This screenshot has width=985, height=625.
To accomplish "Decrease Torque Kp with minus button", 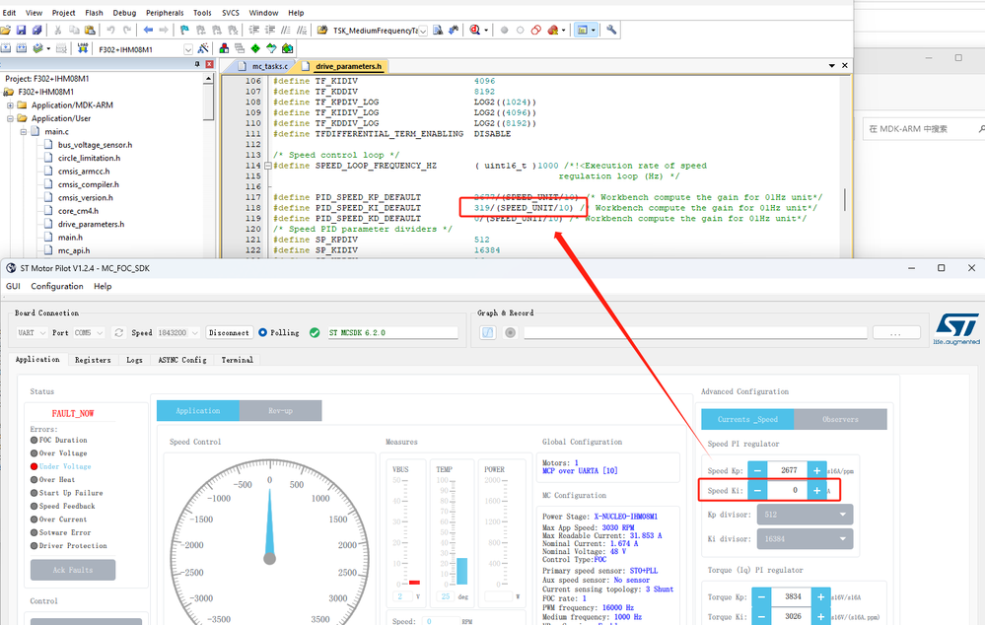I will click(x=761, y=596).
